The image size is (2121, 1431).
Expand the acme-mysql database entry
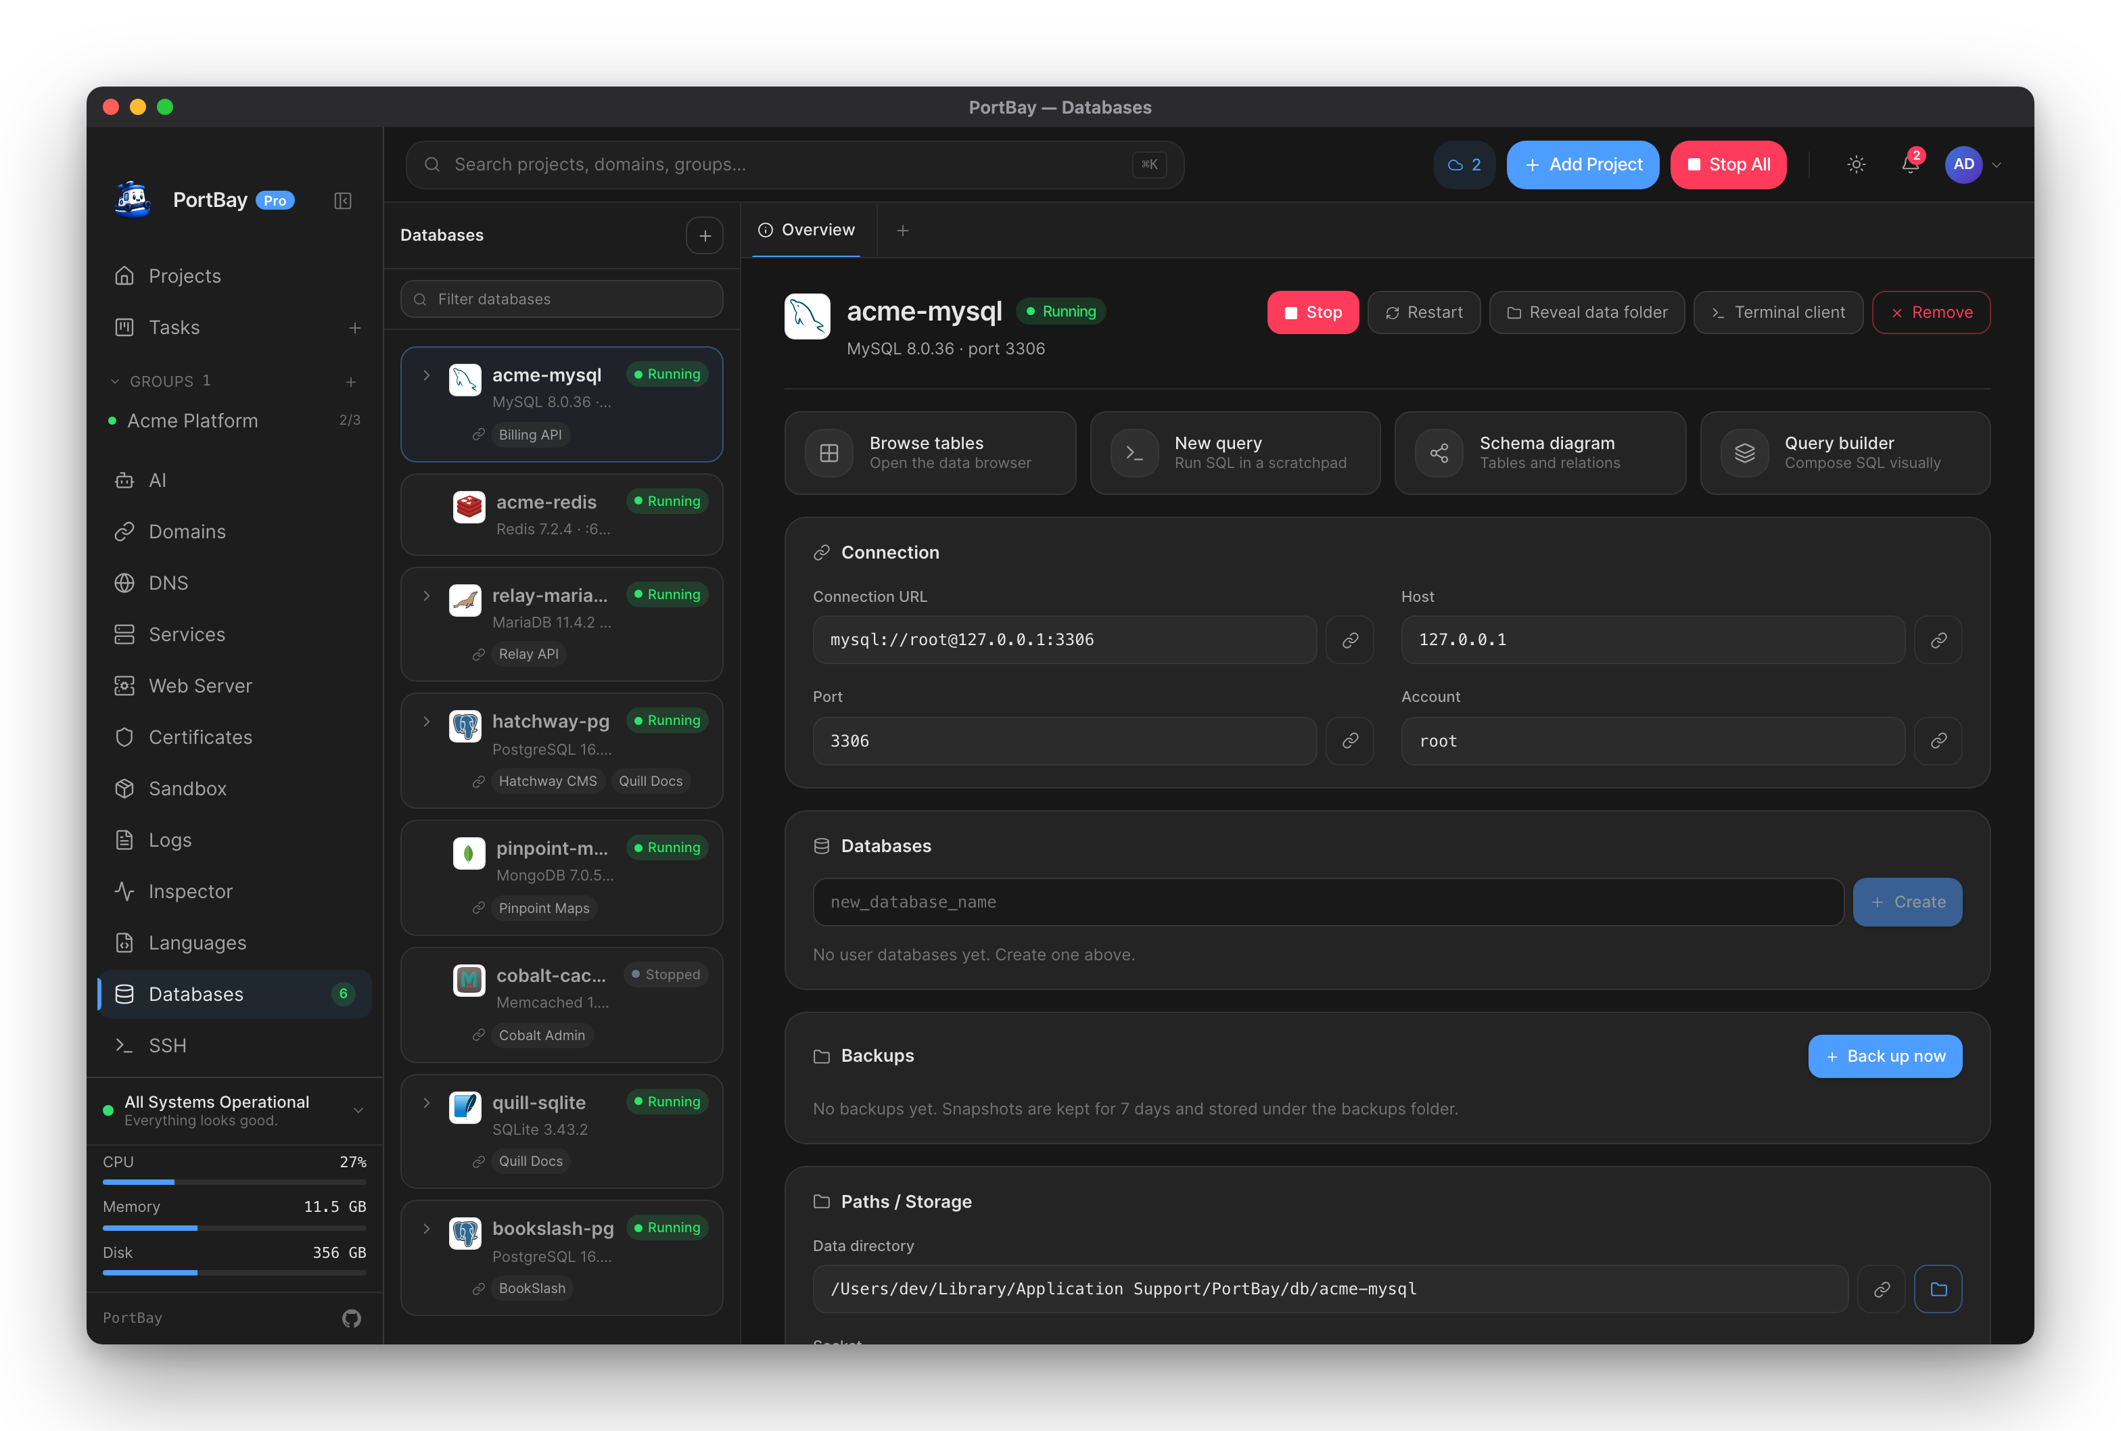click(x=426, y=375)
